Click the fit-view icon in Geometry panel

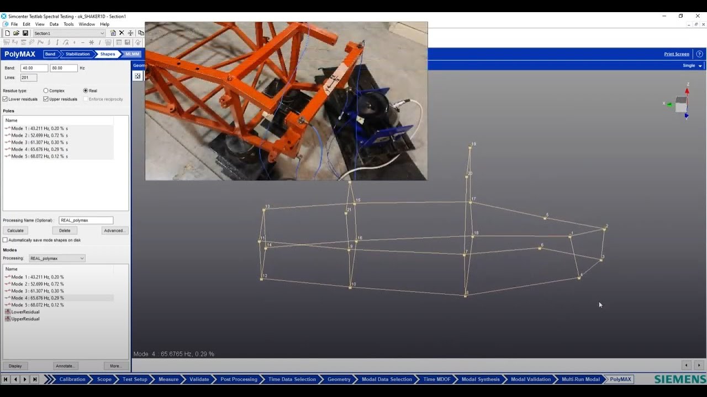(138, 76)
